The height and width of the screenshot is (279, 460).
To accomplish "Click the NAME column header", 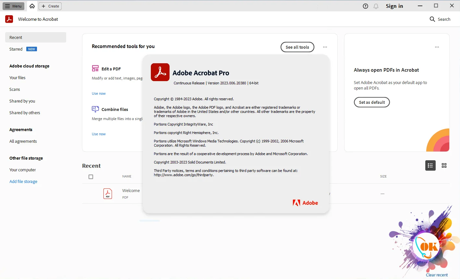I will point(127,176).
